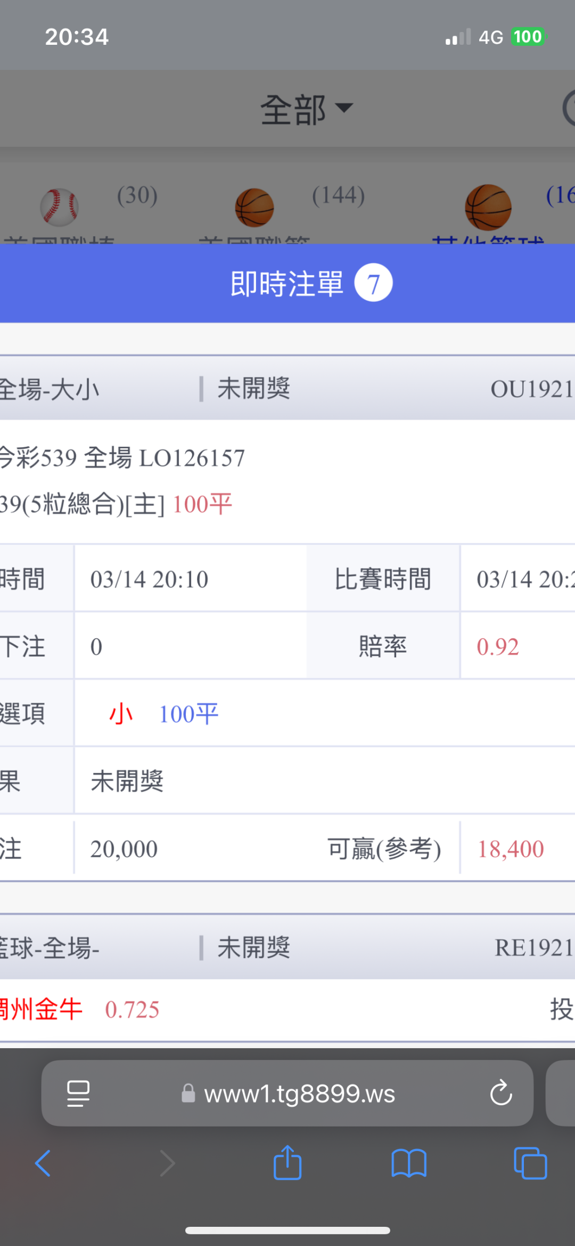Viewport: 575px width, 1246px height.
Task: Tap the bet number RE1921
Action: [533, 948]
